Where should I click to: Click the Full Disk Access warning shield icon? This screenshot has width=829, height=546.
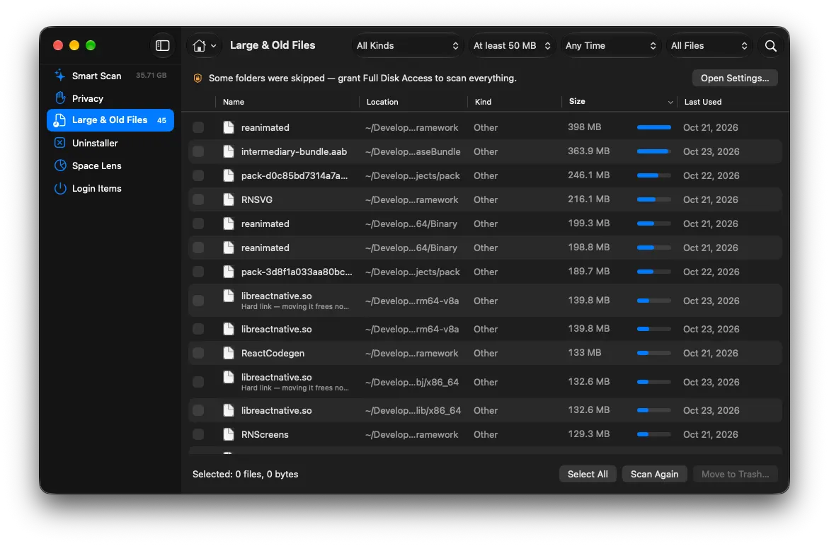[198, 78]
